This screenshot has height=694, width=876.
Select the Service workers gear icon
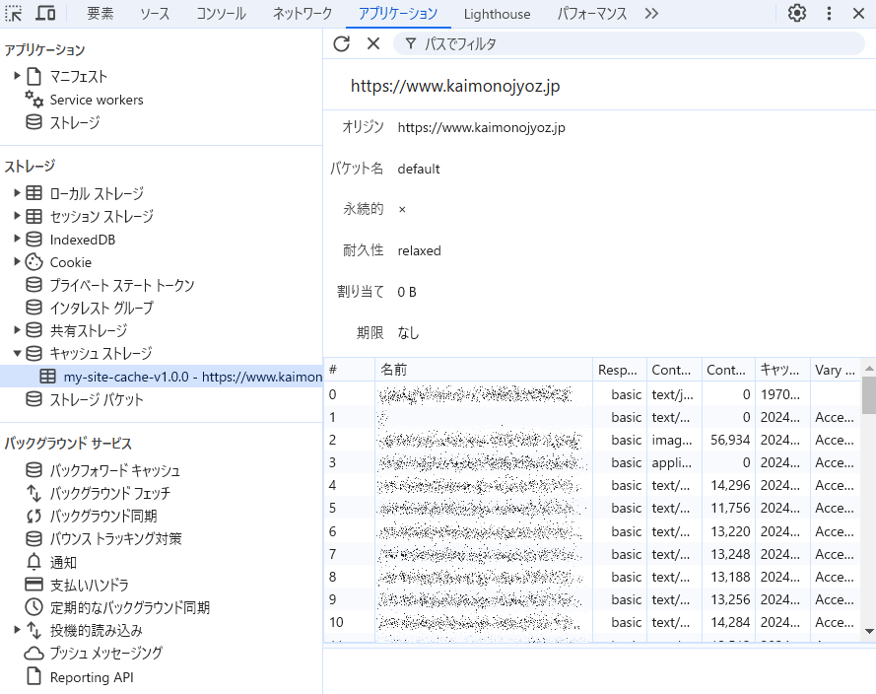click(34, 100)
